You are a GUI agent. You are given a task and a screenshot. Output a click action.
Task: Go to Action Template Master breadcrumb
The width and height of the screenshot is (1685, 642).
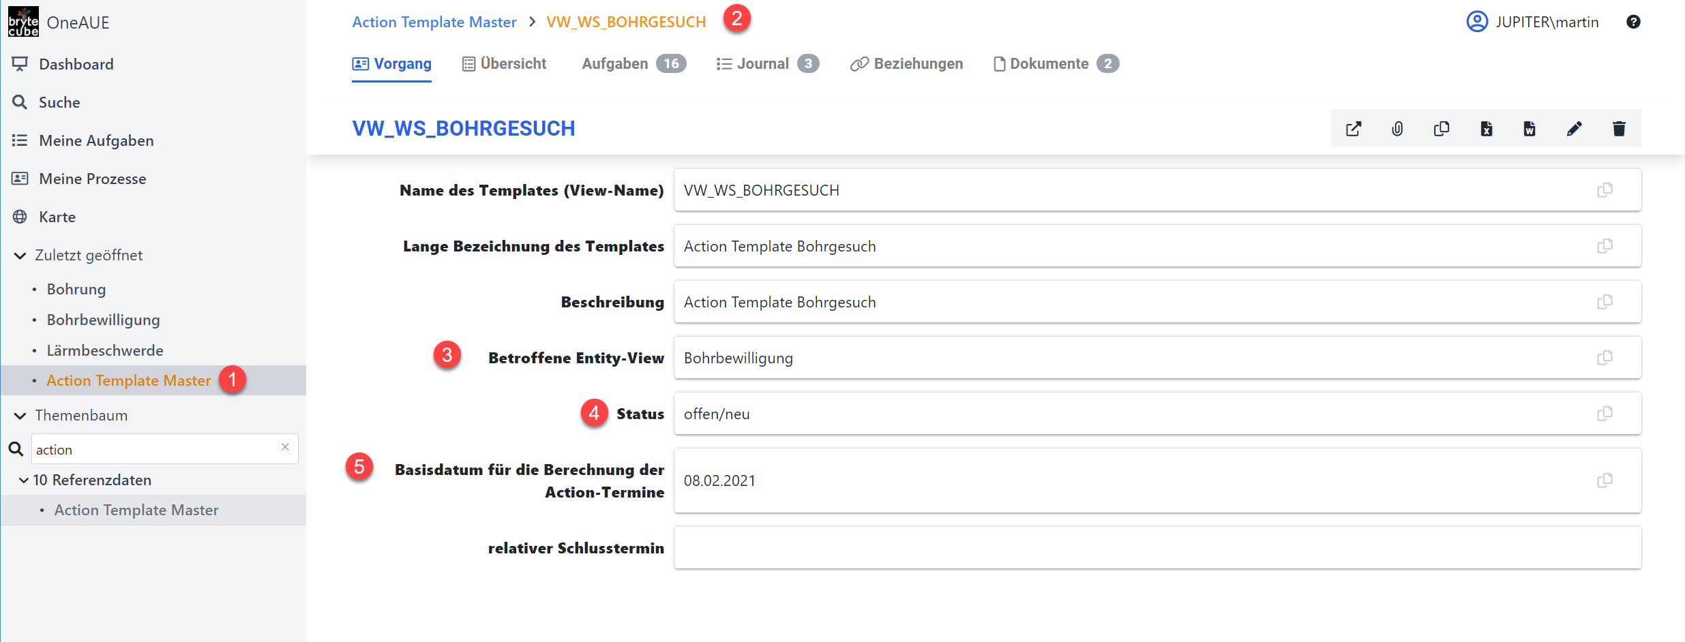point(434,22)
